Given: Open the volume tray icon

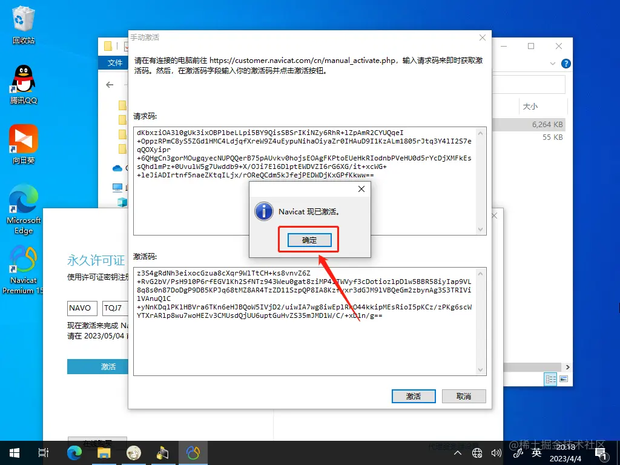Looking at the screenshot, I should (496, 453).
